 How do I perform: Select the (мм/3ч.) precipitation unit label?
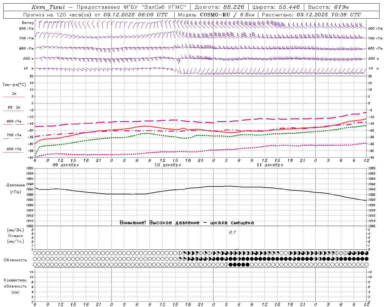click(x=15, y=230)
